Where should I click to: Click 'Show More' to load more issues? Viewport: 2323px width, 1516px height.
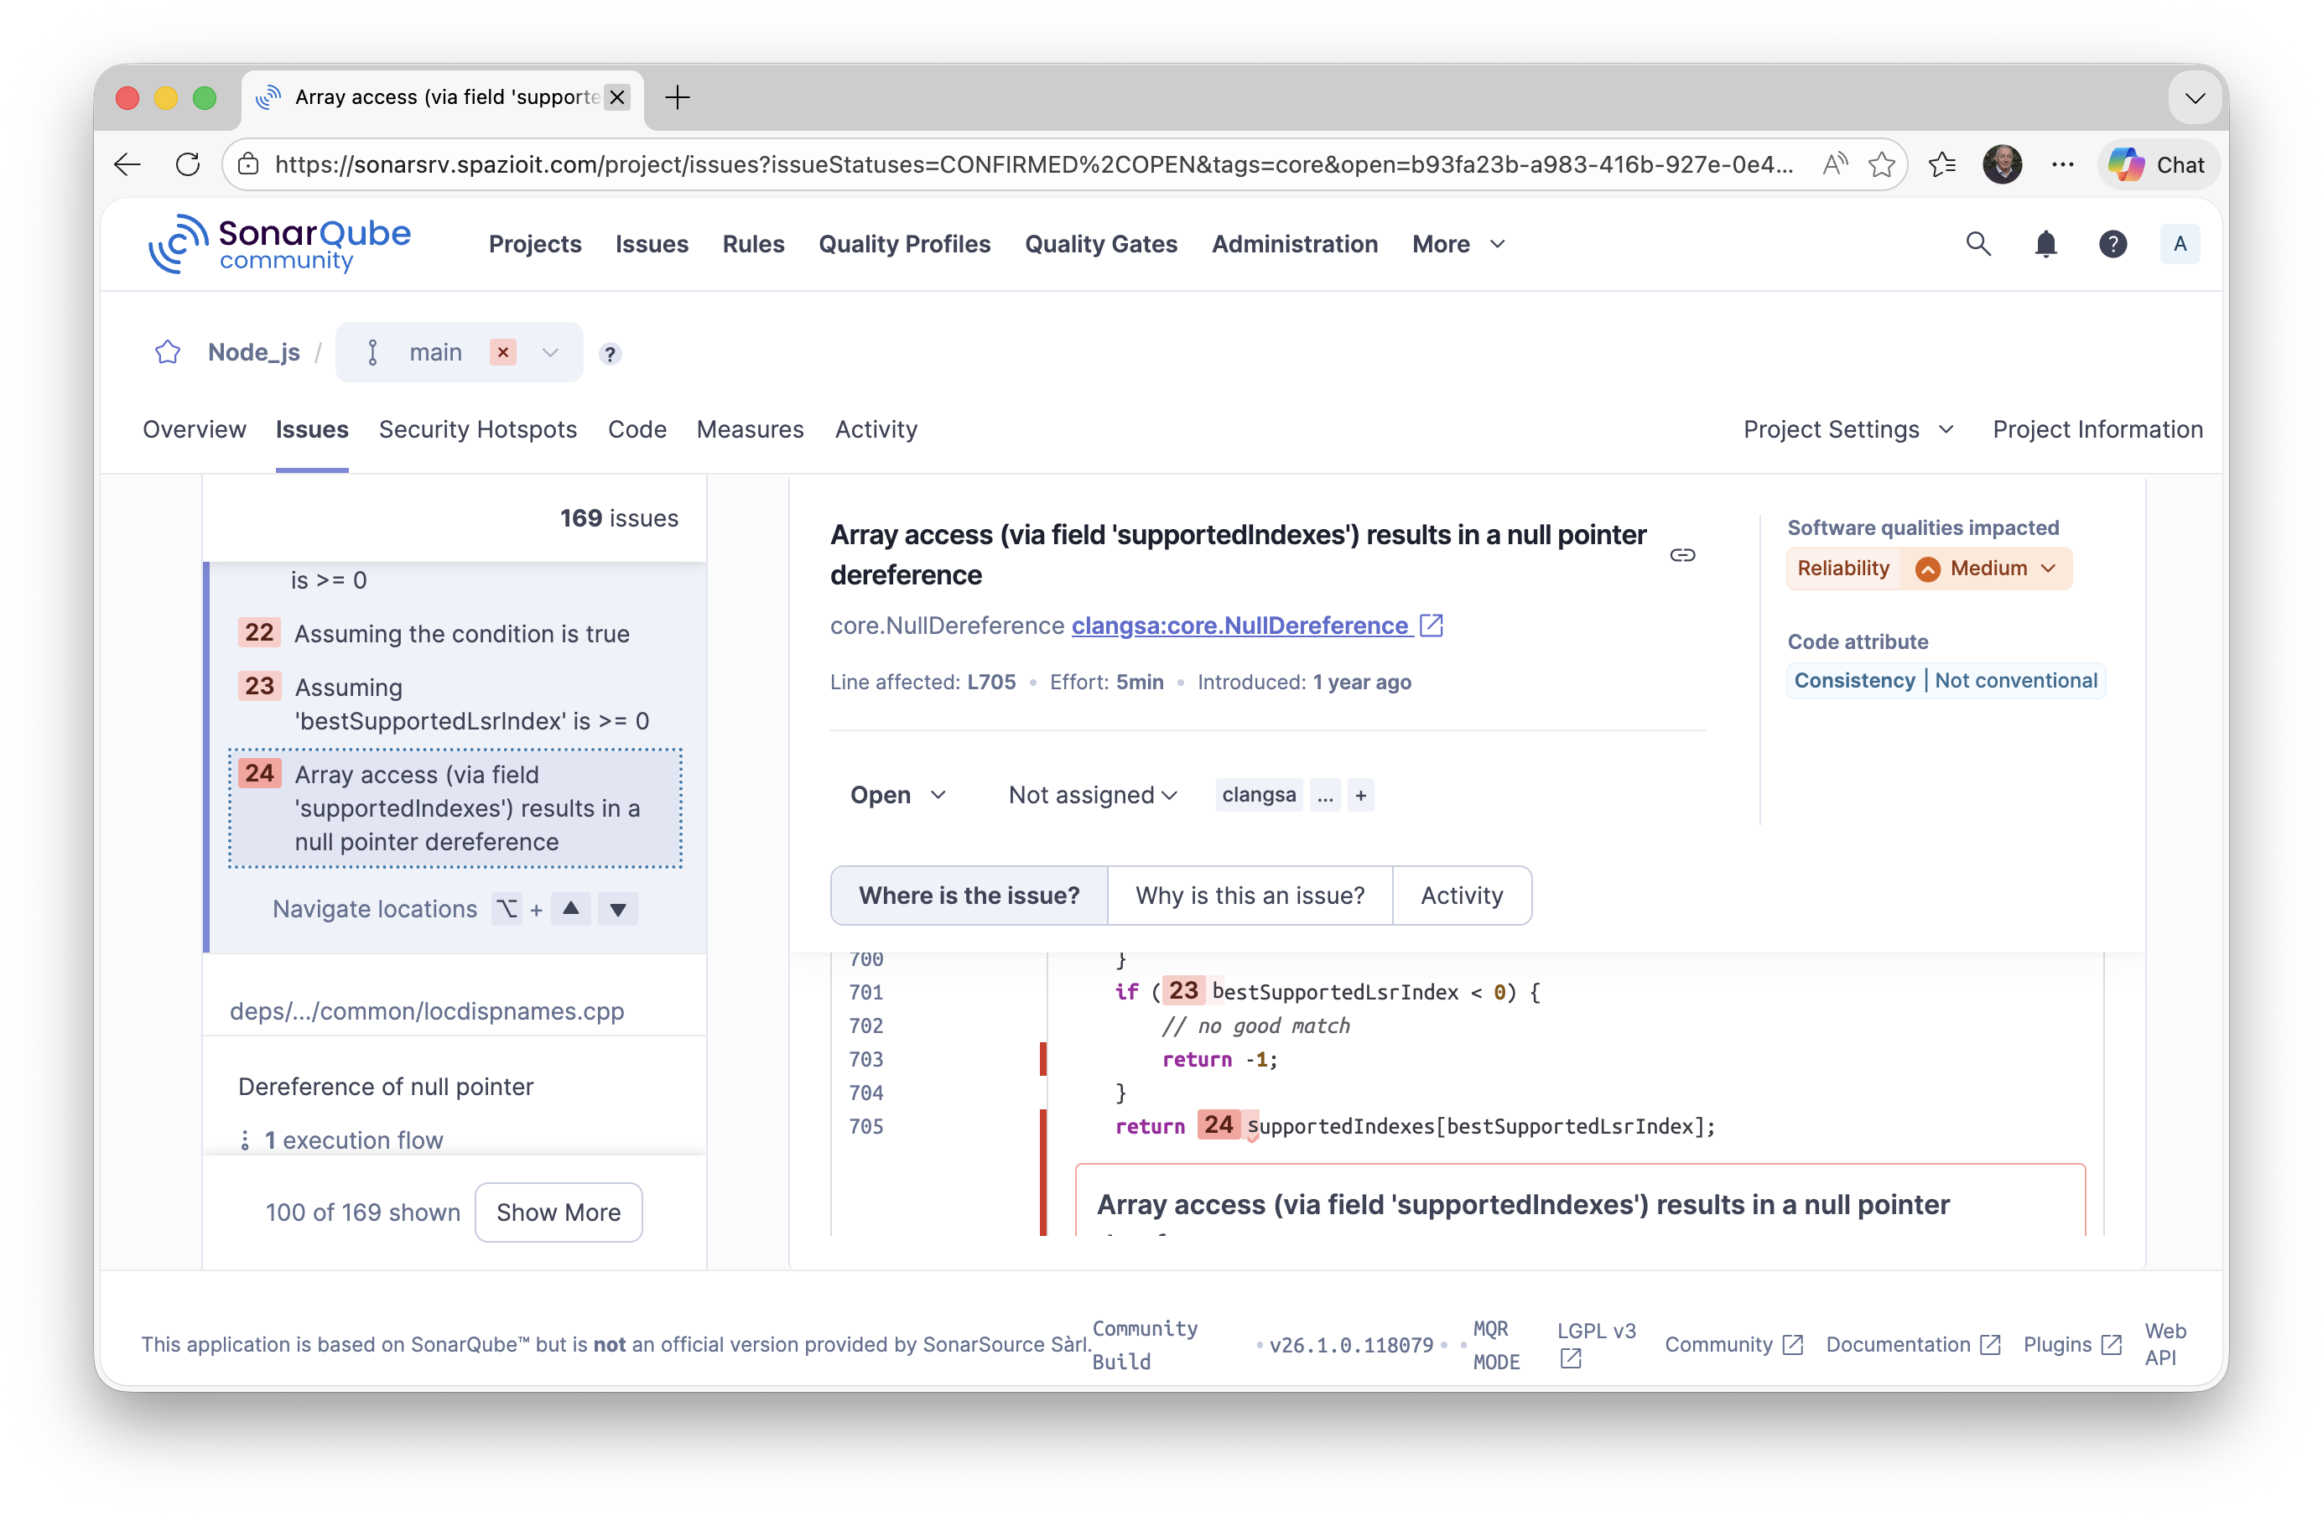pos(559,1212)
